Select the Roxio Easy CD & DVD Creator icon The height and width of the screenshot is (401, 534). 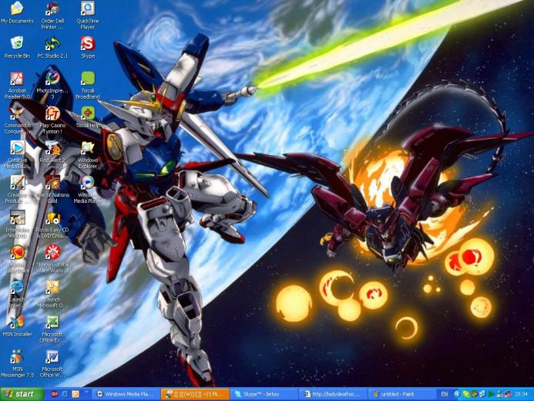[x=52, y=224]
